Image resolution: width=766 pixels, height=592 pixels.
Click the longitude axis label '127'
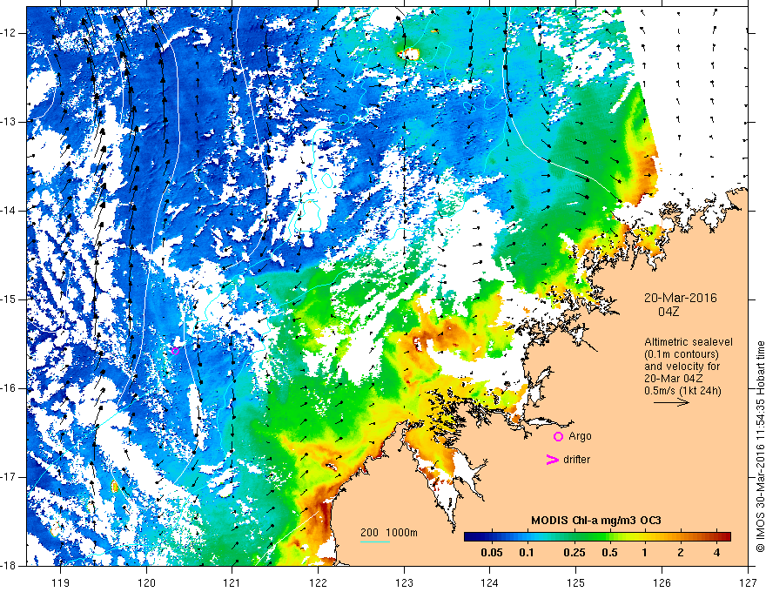click(x=748, y=582)
